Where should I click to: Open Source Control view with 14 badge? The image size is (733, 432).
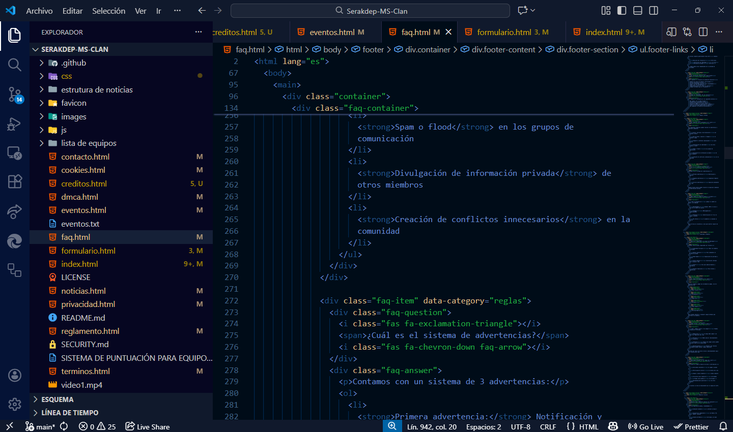coord(14,94)
